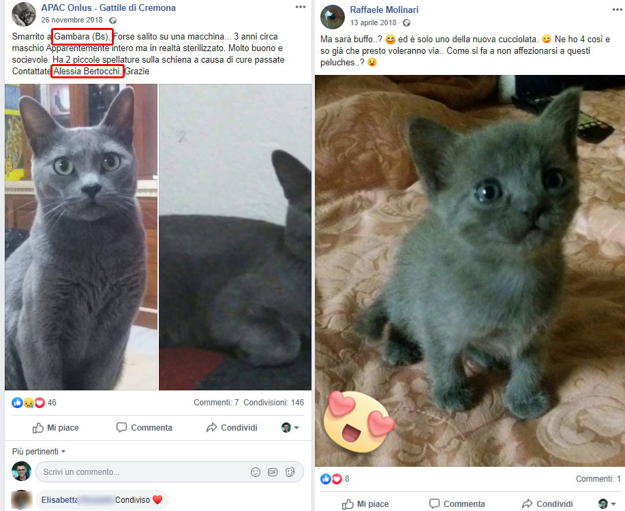Expand Più pertinenti comment sorting dropdown
625x511 pixels.
39,452
